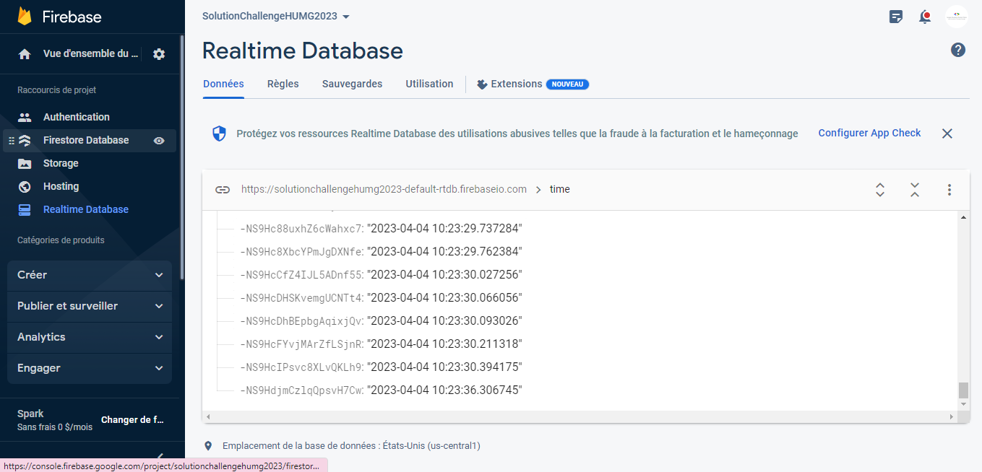Copy the database URL via the link icon
Image resolution: width=982 pixels, height=472 pixels.
(223, 189)
